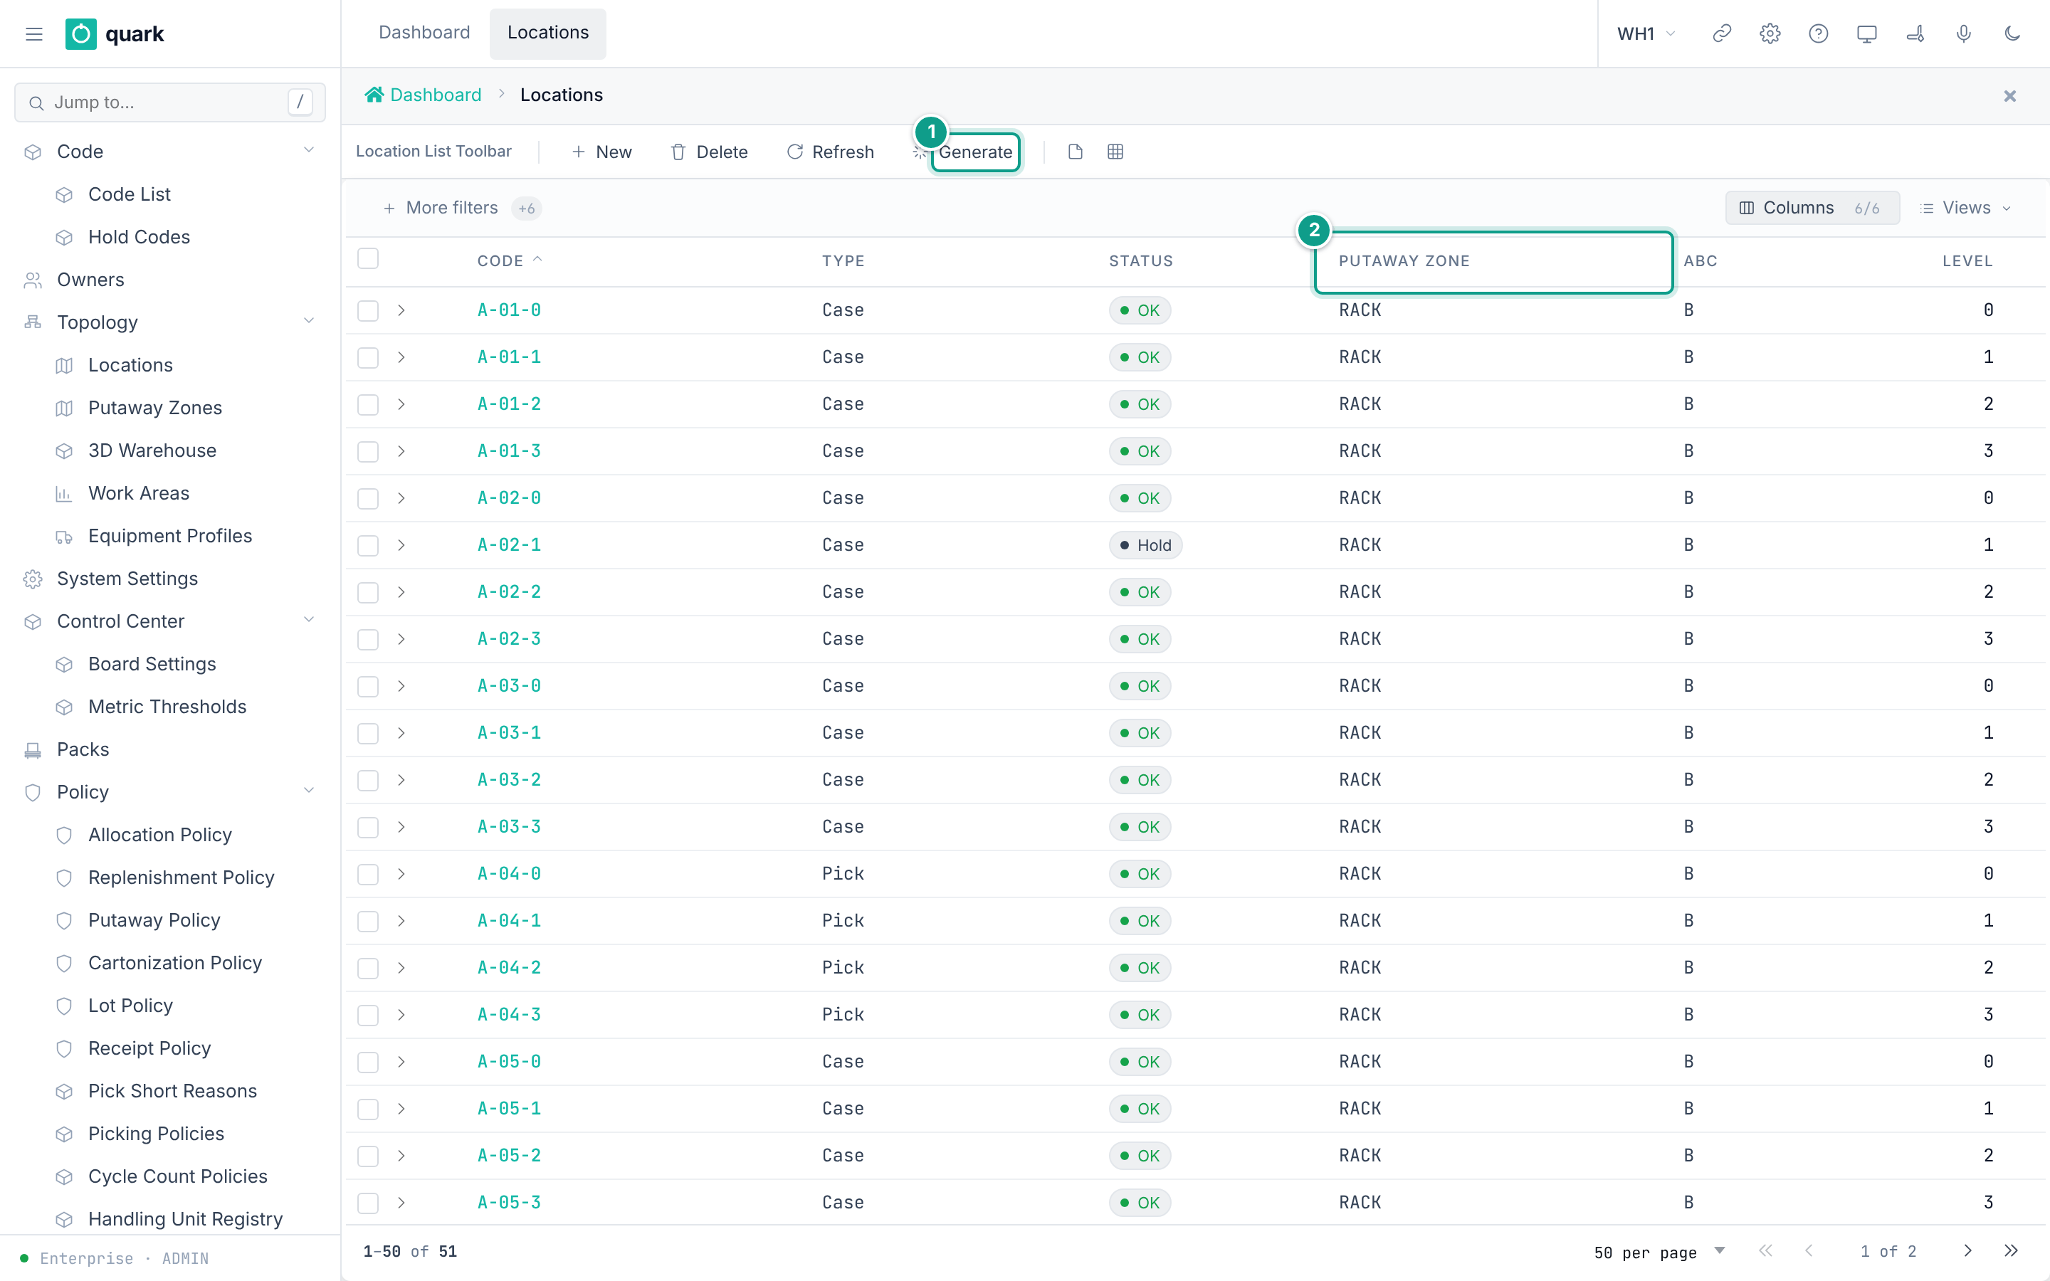2050x1281 pixels.
Task: Open the help question mark icon
Action: (1818, 34)
